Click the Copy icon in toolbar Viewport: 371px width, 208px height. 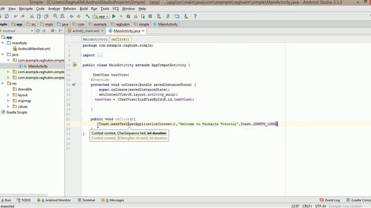[39, 16]
